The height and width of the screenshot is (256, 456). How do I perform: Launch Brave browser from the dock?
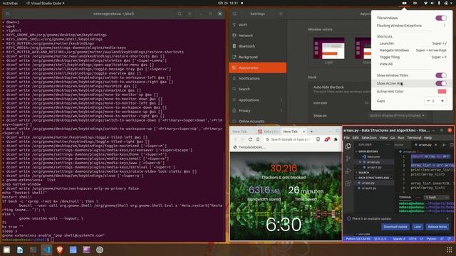coord(60,250)
